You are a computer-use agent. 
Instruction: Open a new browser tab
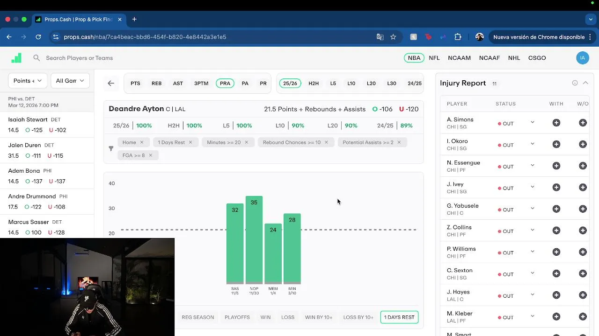pos(134,19)
